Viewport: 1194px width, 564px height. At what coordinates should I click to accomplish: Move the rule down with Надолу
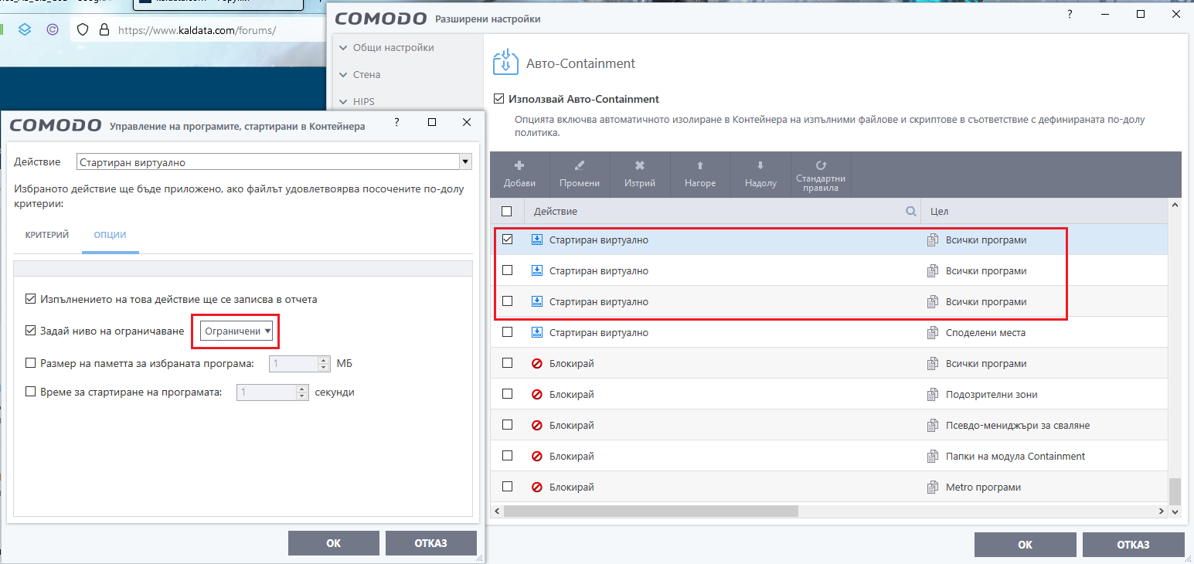pos(760,174)
